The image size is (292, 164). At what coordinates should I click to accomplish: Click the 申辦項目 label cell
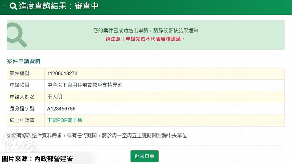click(20, 85)
